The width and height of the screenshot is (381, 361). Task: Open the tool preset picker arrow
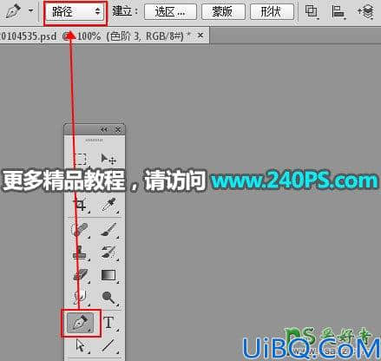coord(30,11)
